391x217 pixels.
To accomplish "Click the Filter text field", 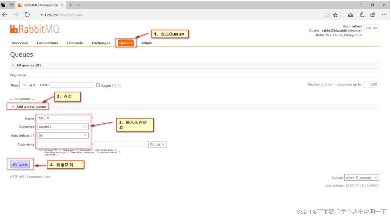I will (72, 85).
